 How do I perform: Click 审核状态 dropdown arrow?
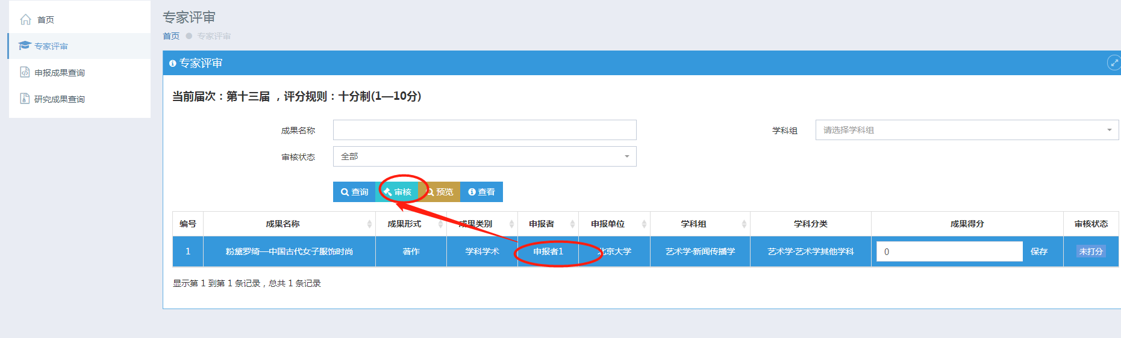point(627,156)
